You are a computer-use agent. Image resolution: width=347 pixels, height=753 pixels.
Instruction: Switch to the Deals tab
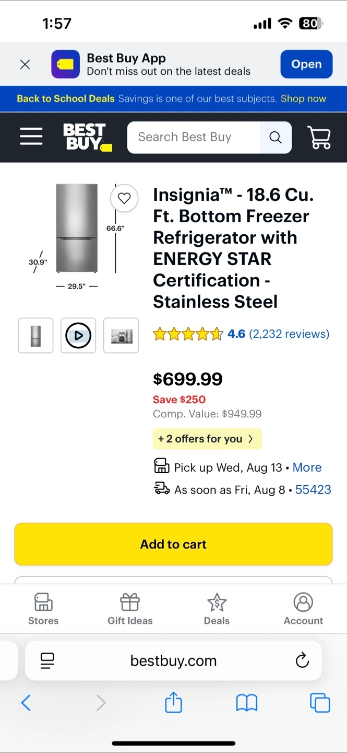coord(217,609)
